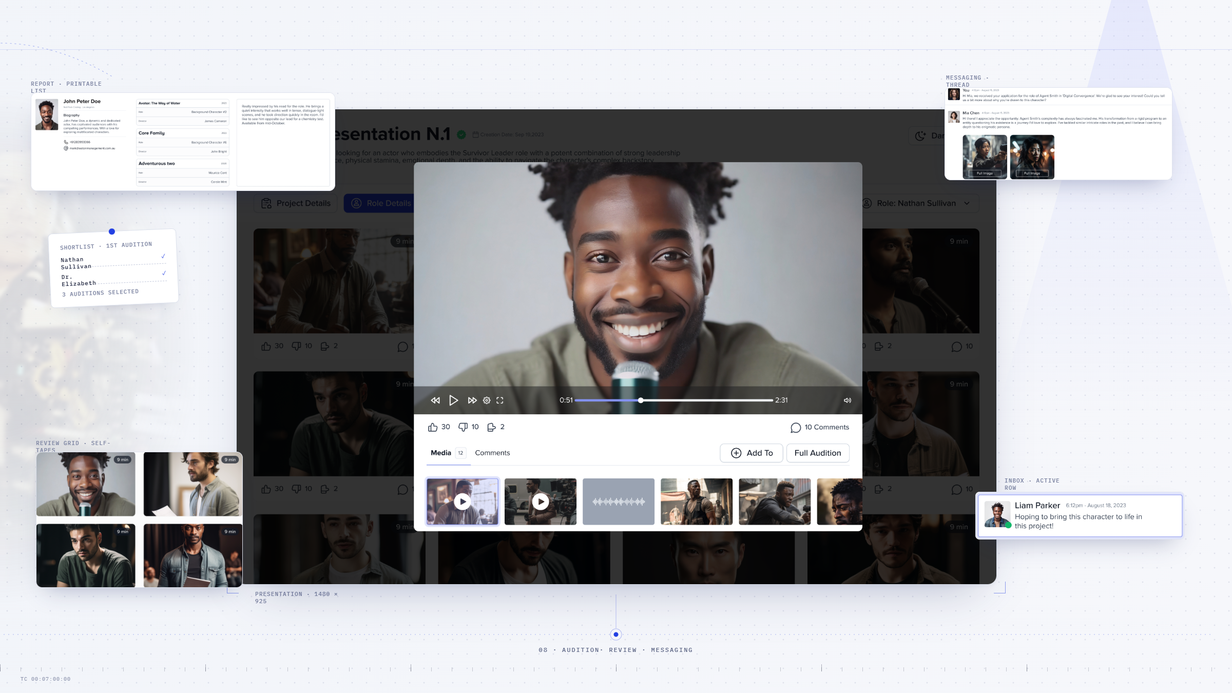Open the denim jacket actor self-tape
Screen dimensions: 1232x693
[193, 555]
